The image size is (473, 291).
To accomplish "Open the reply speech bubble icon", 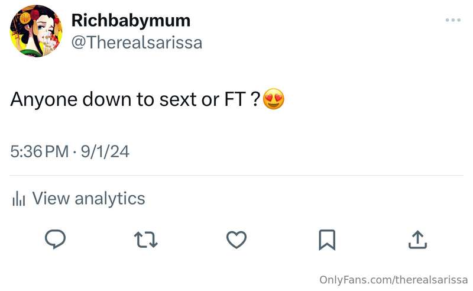I will point(55,239).
